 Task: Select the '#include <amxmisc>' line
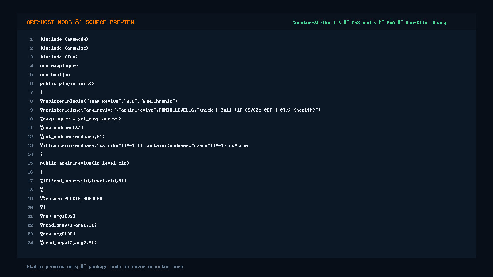click(64, 48)
